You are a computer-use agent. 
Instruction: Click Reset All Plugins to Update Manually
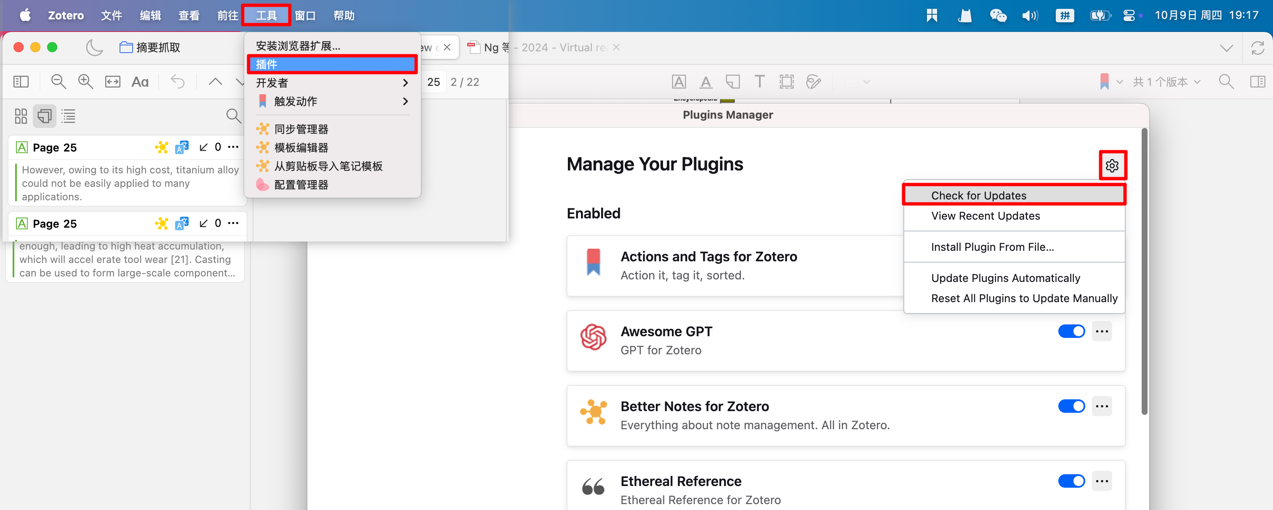coord(1014,298)
